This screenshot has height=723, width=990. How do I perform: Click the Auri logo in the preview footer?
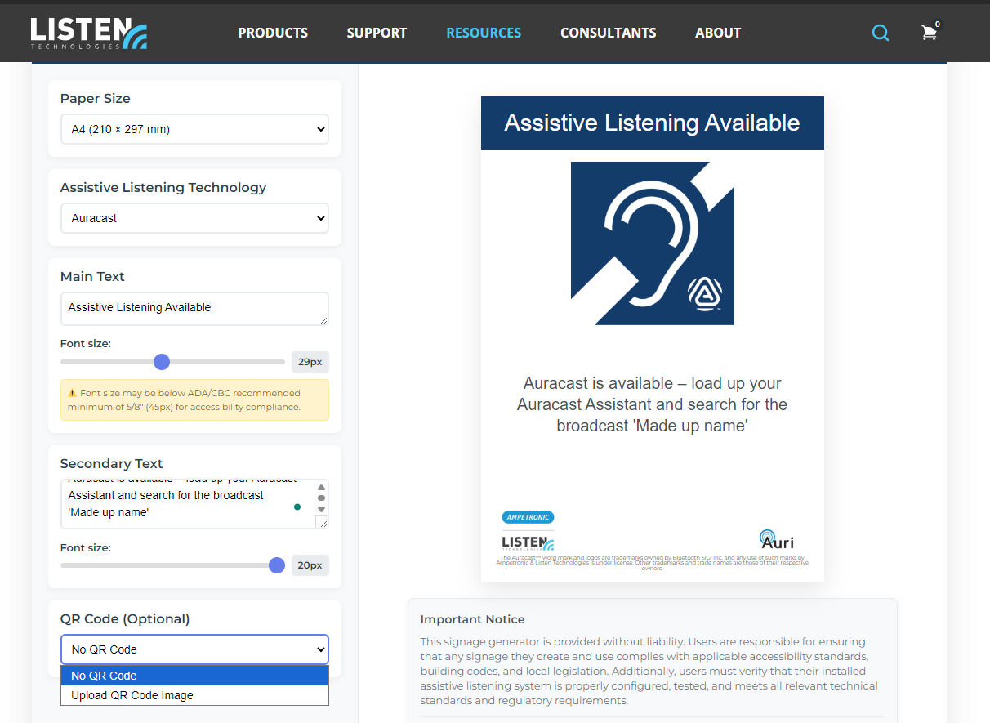click(776, 540)
